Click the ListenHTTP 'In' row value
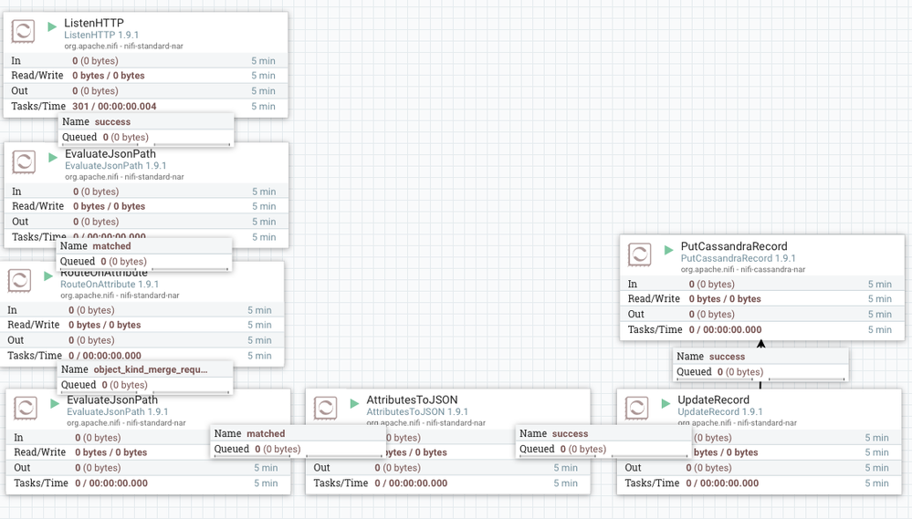 point(95,60)
